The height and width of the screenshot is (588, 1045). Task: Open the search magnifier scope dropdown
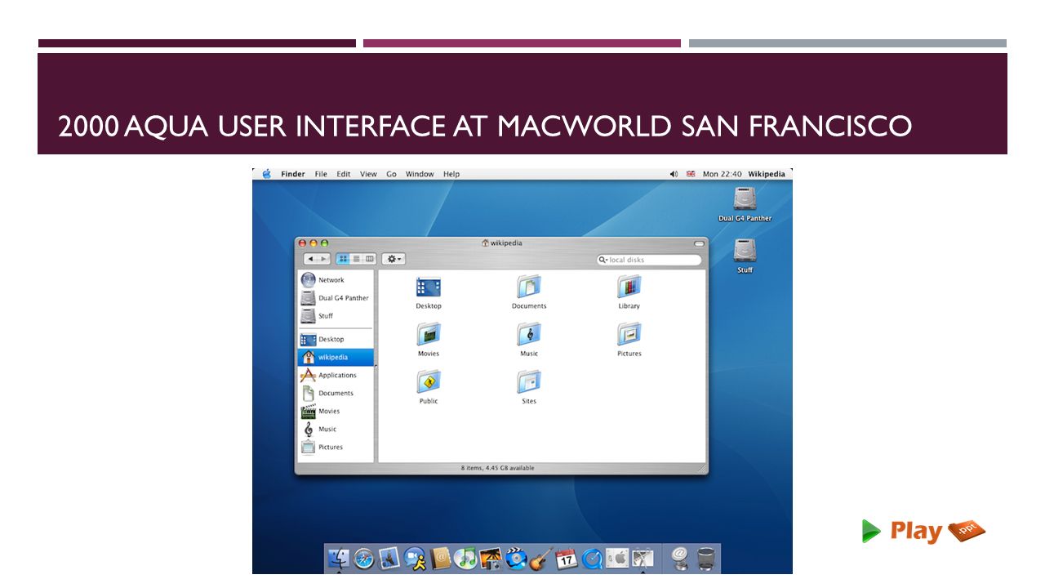point(603,260)
